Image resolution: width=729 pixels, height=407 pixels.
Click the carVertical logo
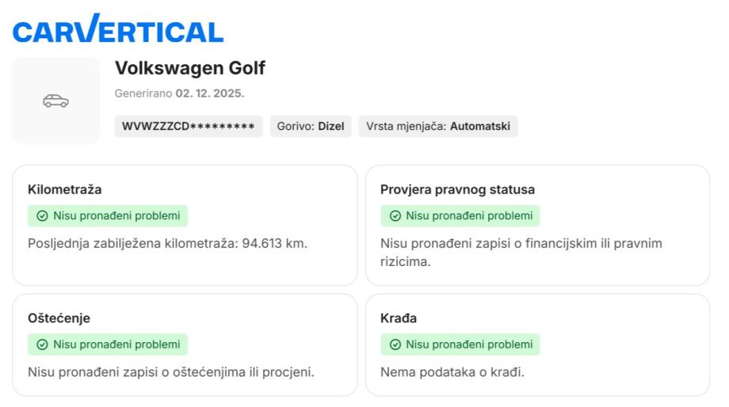point(118,29)
